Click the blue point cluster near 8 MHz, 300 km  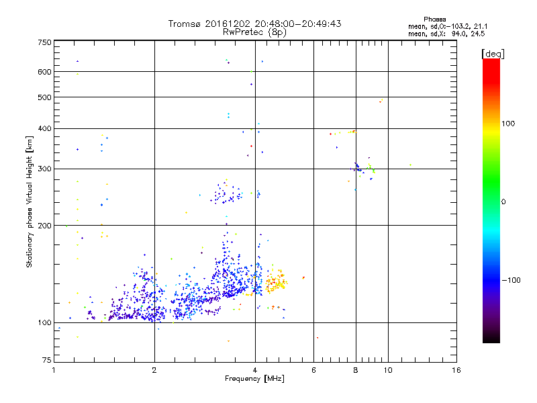[358, 168]
